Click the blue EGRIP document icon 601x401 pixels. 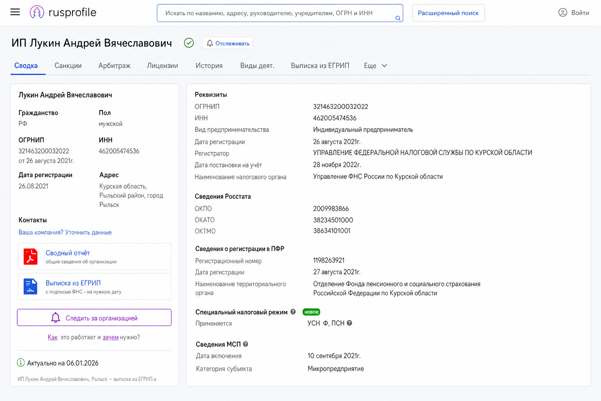point(31,286)
